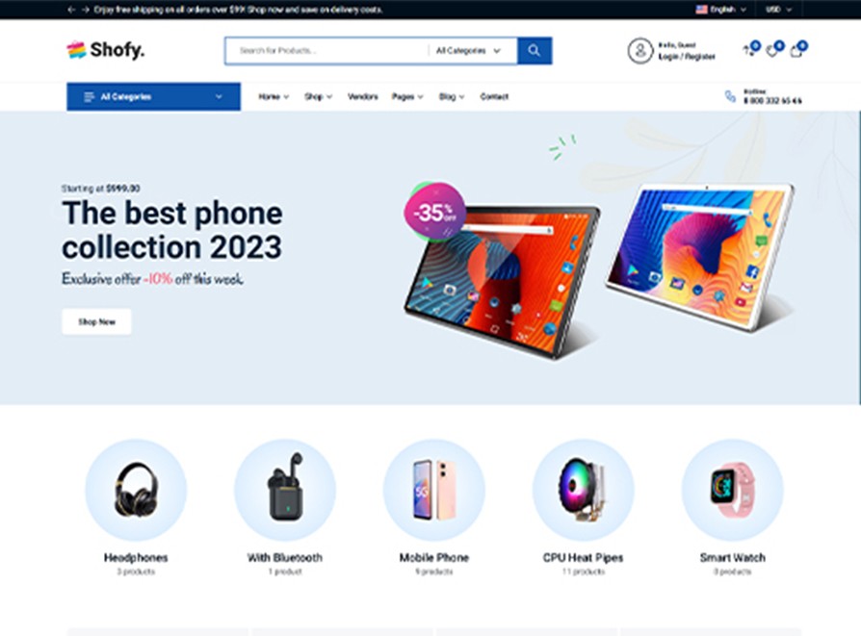The height and width of the screenshot is (636, 861).
Task: Click the hotline phone icon
Action: point(730,96)
